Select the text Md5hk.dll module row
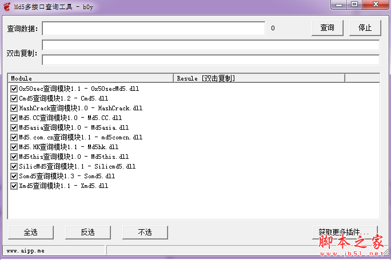The height and width of the screenshot is (260, 391). point(69,147)
